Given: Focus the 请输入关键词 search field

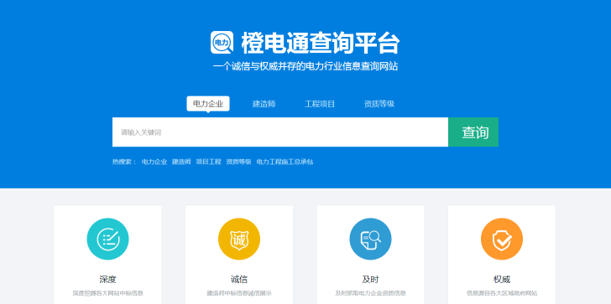Looking at the screenshot, I should pyautogui.click(x=280, y=132).
